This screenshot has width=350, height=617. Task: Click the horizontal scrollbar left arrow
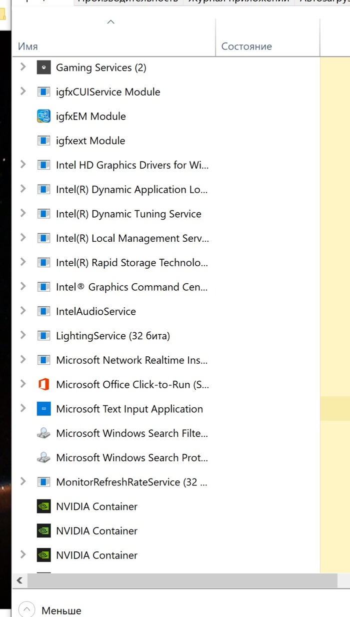pos(19,580)
